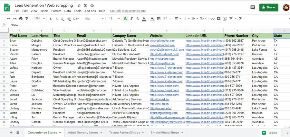Image resolution: width=290 pixels, height=137 pixels.
Task: Open the Help menu
Action: tap(102, 11)
